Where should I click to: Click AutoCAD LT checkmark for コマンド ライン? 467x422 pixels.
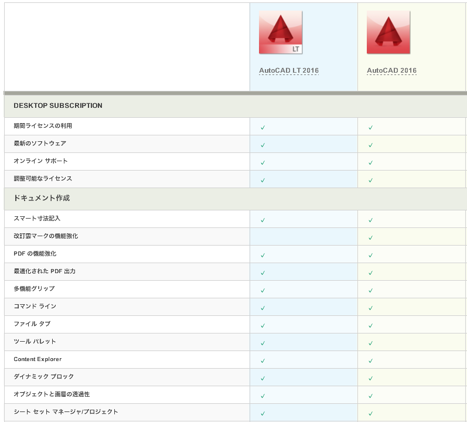pyautogui.click(x=263, y=308)
